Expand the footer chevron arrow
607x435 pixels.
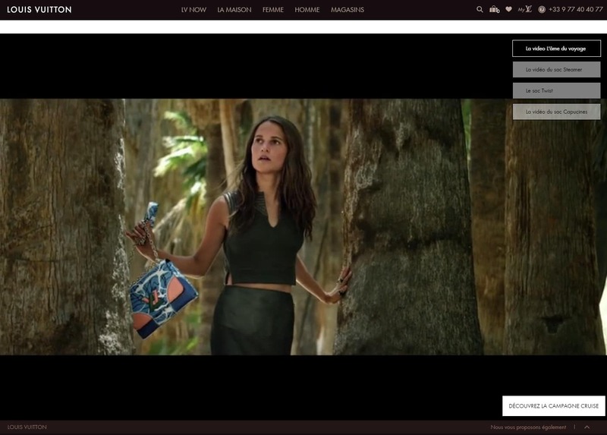(587, 427)
